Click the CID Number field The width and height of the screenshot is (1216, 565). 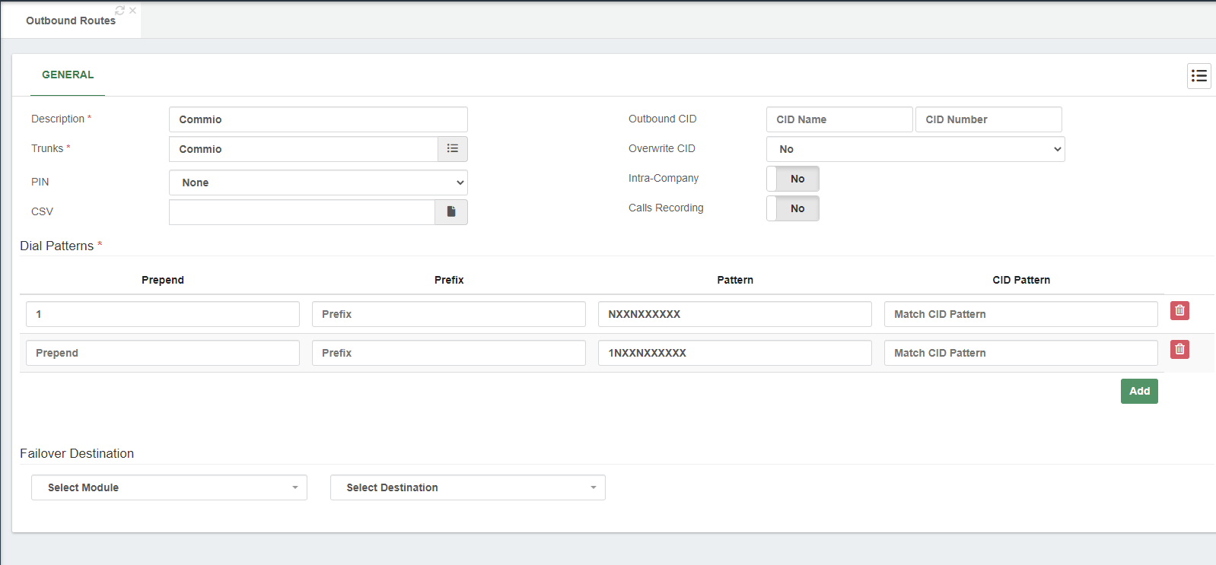[x=988, y=119]
